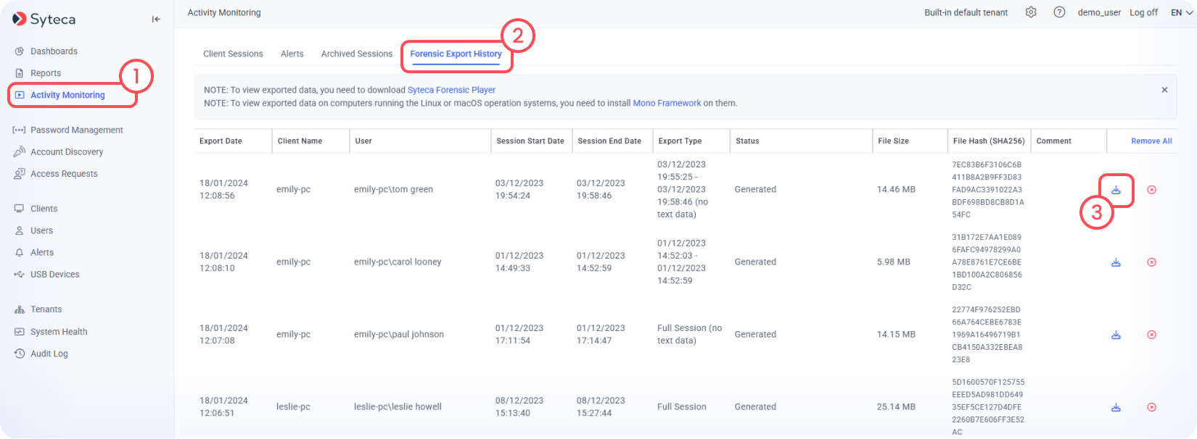This screenshot has height=439, width=1197.
Task: Download the paul johnson export file
Action: pyautogui.click(x=1116, y=335)
